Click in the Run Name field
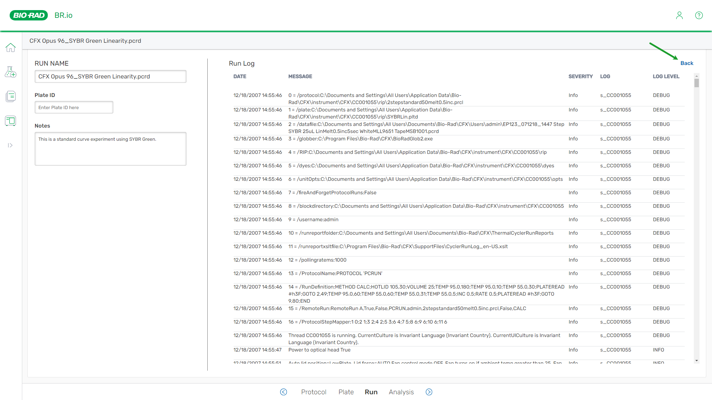Viewport: 712px width, 400px height. (110, 76)
